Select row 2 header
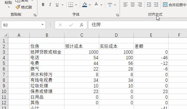Image resolution: width=187 pixels, height=109 pixels. click(4, 46)
